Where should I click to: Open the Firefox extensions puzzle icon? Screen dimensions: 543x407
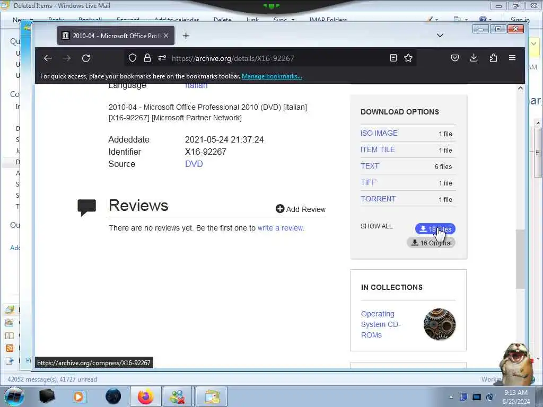[x=493, y=58]
